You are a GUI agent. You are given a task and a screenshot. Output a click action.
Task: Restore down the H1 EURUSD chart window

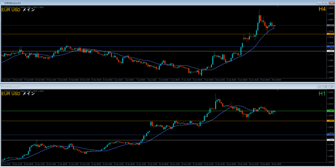pos(326,87)
